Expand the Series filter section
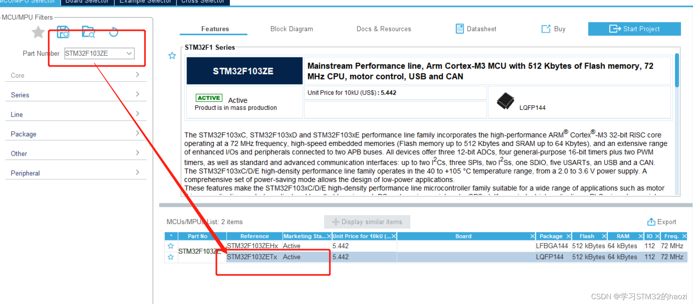The height and width of the screenshot is (304, 693). coord(76,95)
